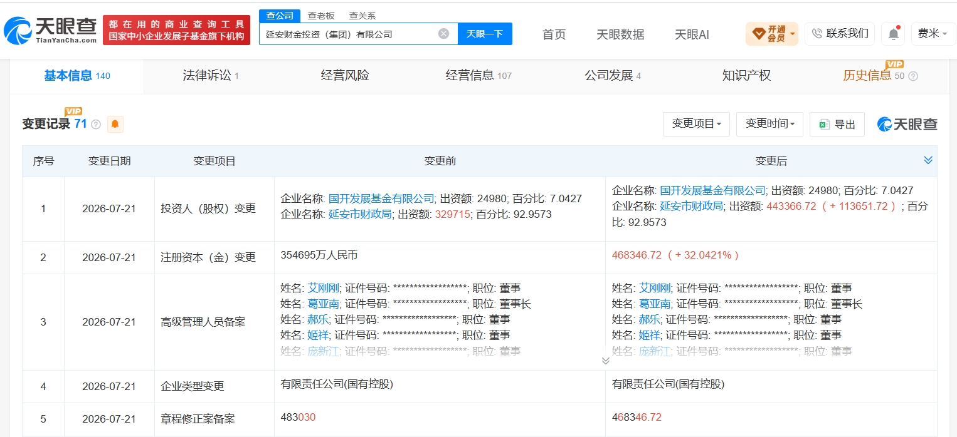Open the 基本信息 tab
The width and height of the screenshot is (957, 437).
click(x=77, y=76)
